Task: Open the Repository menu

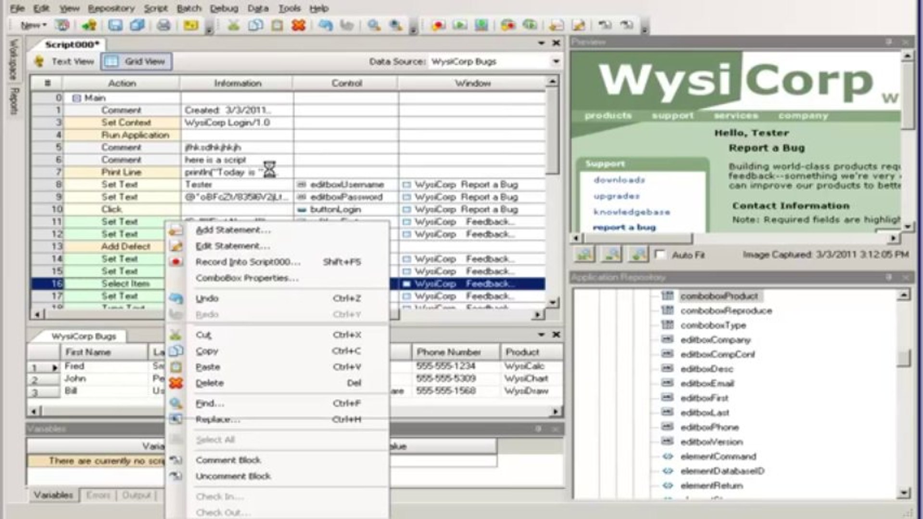Action: click(111, 8)
